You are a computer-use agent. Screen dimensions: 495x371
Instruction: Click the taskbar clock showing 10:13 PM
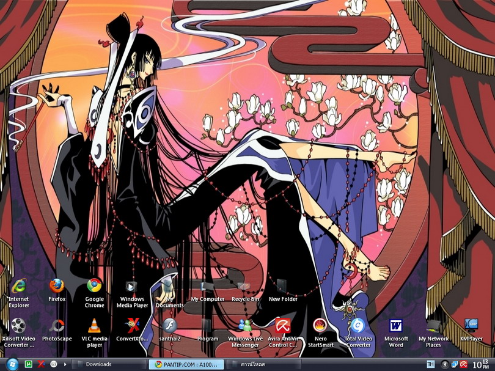point(482,364)
